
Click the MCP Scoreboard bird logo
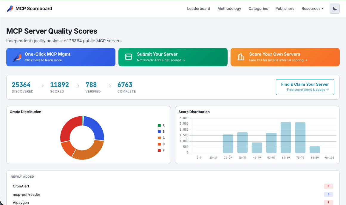pyautogui.click(x=10, y=9)
